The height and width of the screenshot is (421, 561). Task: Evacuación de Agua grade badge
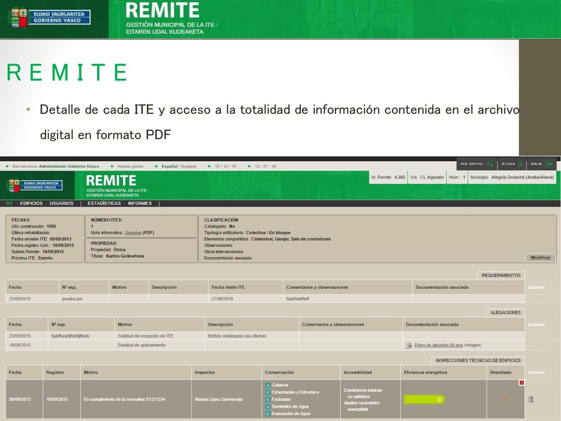point(267,414)
